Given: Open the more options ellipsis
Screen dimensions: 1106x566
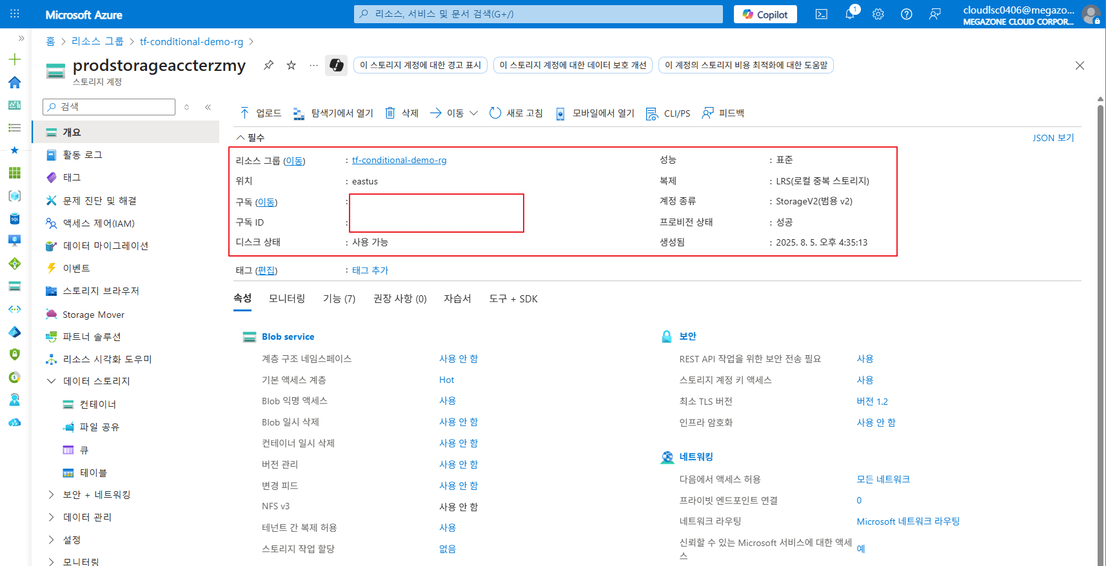Looking at the screenshot, I should [x=313, y=65].
